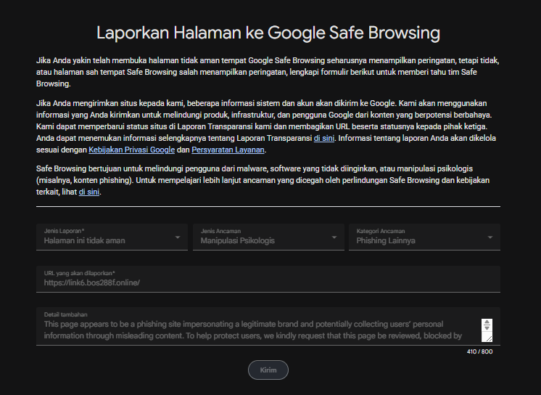This screenshot has width=541, height=395.
Task: Click the up arrow in Detail tambahan scroller
Action: [487, 322]
